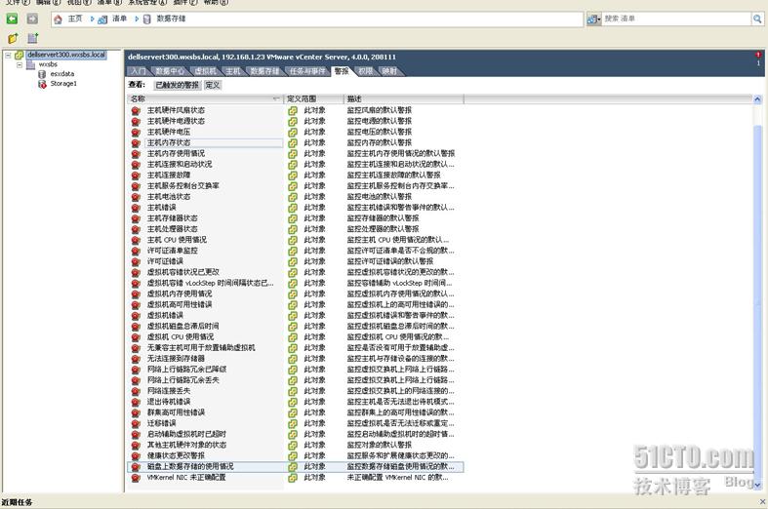Open the 入门 tab

coord(139,71)
